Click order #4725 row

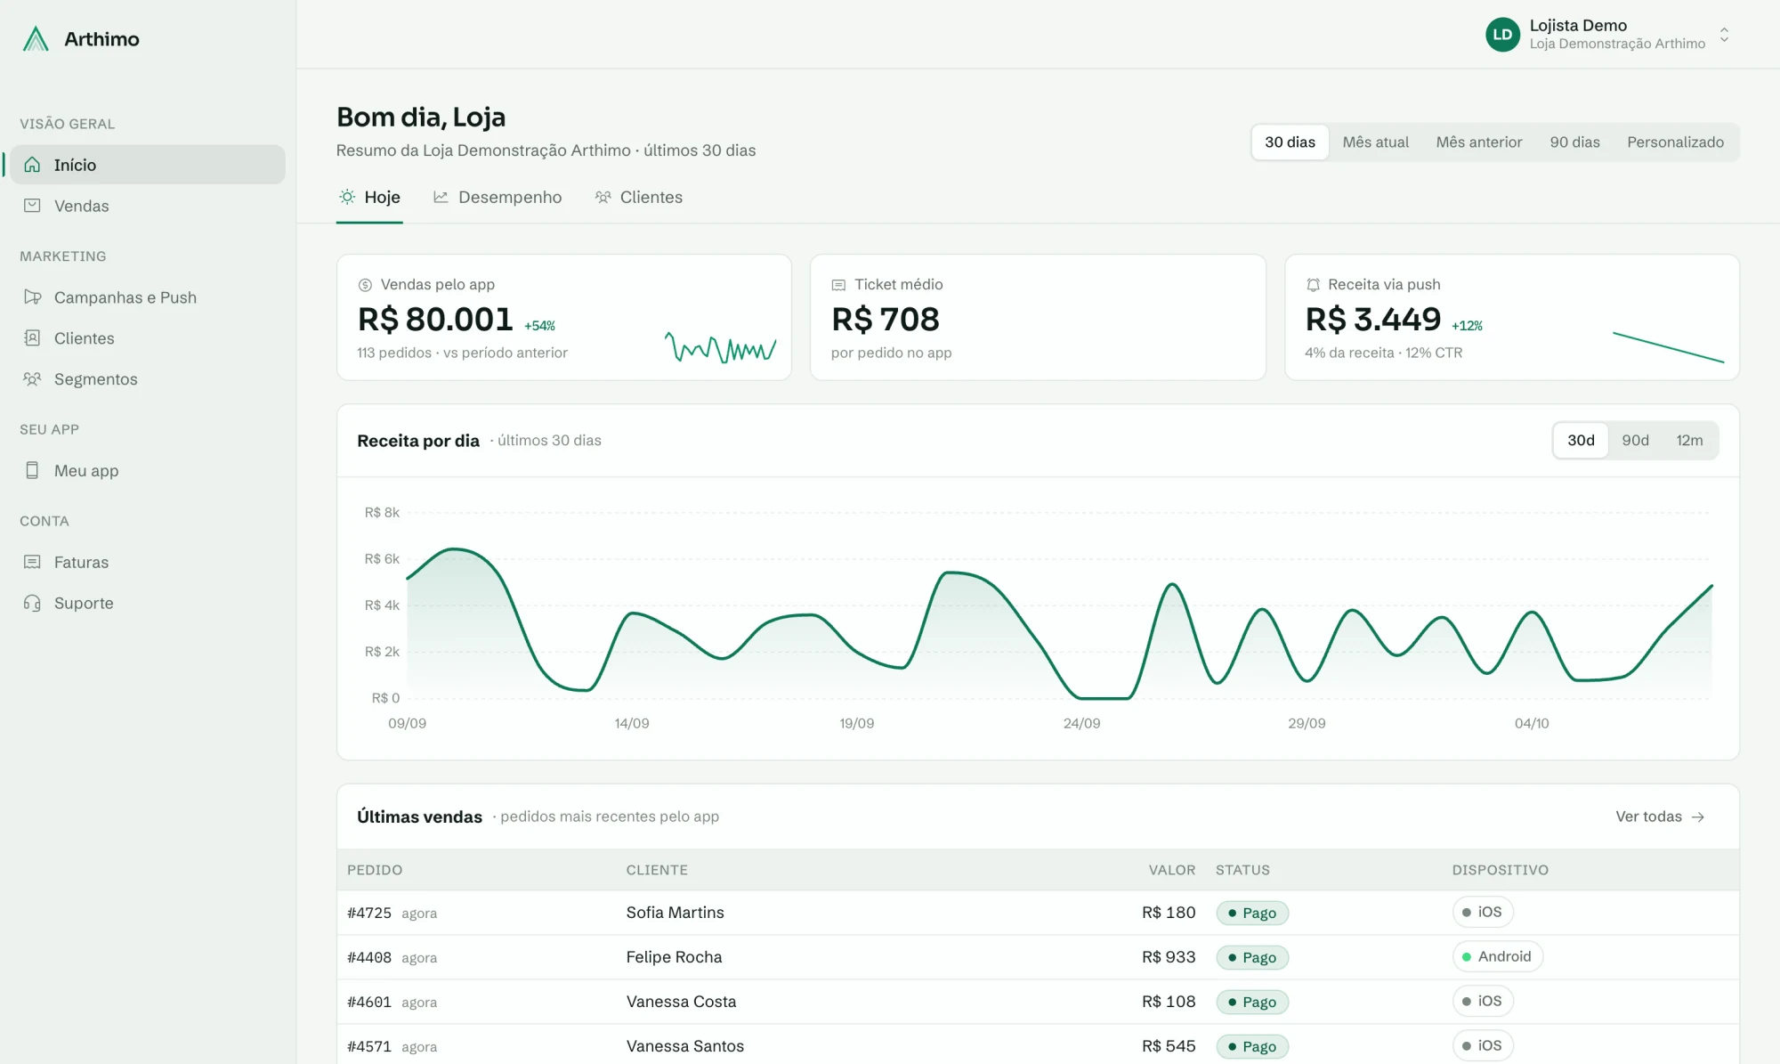pyautogui.click(x=1038, y=913)
